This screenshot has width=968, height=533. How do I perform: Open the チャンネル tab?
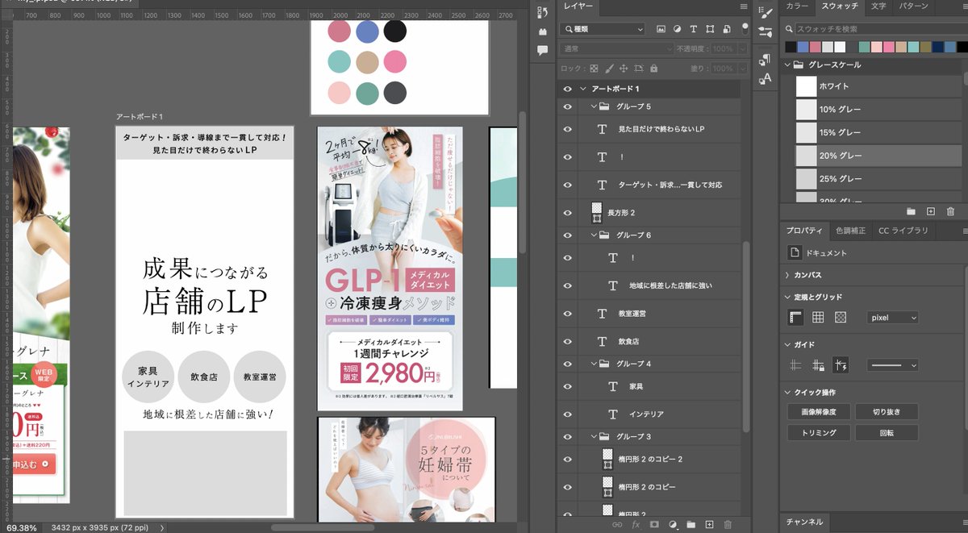click(x=804, y=522)
